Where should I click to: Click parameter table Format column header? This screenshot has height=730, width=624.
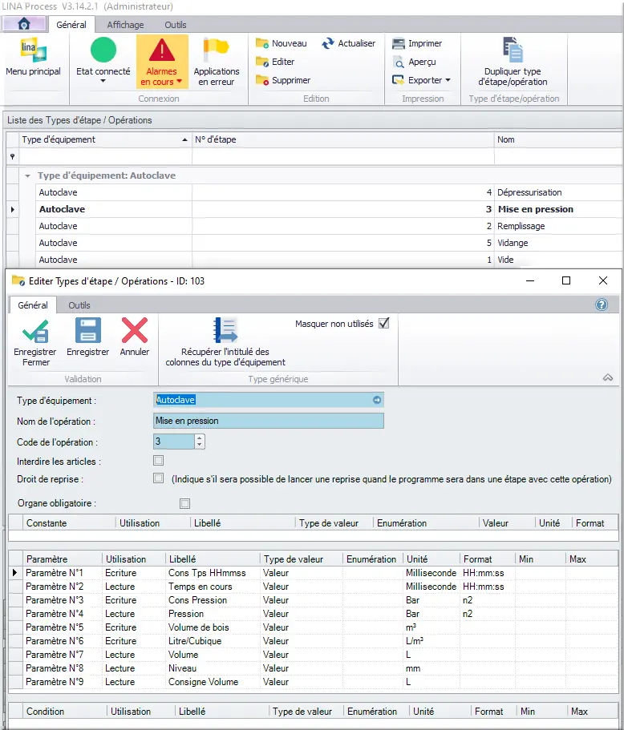(x=487, y=559)
